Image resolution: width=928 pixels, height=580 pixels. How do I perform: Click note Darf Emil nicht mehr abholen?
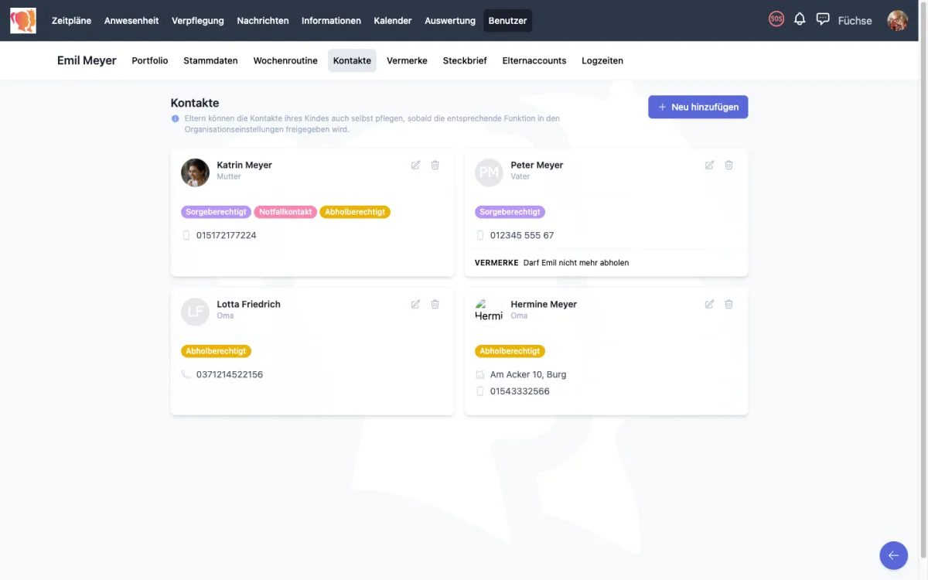[x=576, y=263]
